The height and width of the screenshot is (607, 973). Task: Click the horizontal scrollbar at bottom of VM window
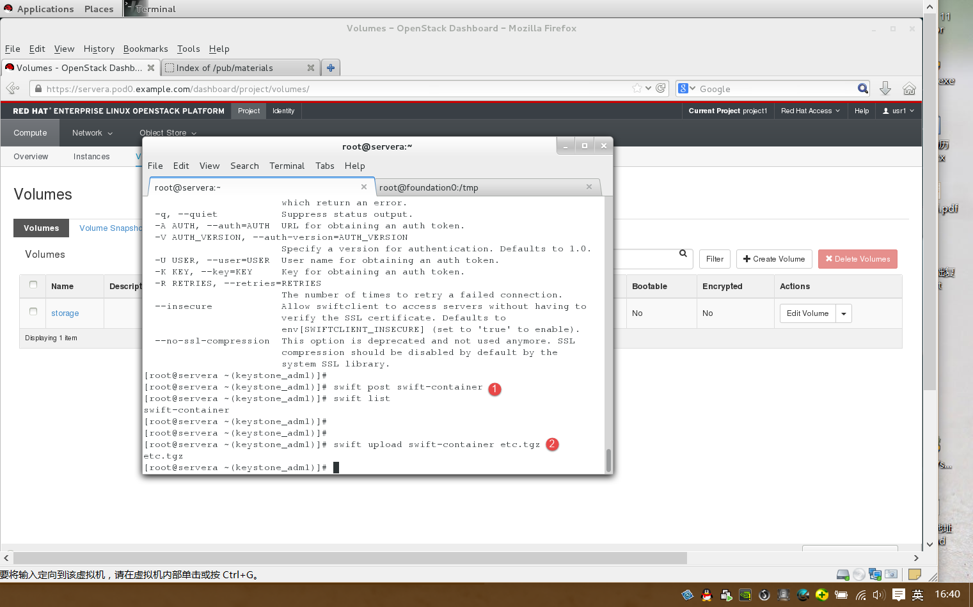pos(350,558)
